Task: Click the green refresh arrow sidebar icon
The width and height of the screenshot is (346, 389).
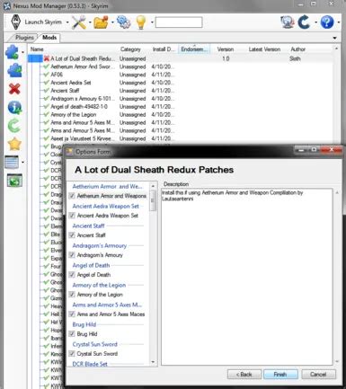Action: pos(14,126)
